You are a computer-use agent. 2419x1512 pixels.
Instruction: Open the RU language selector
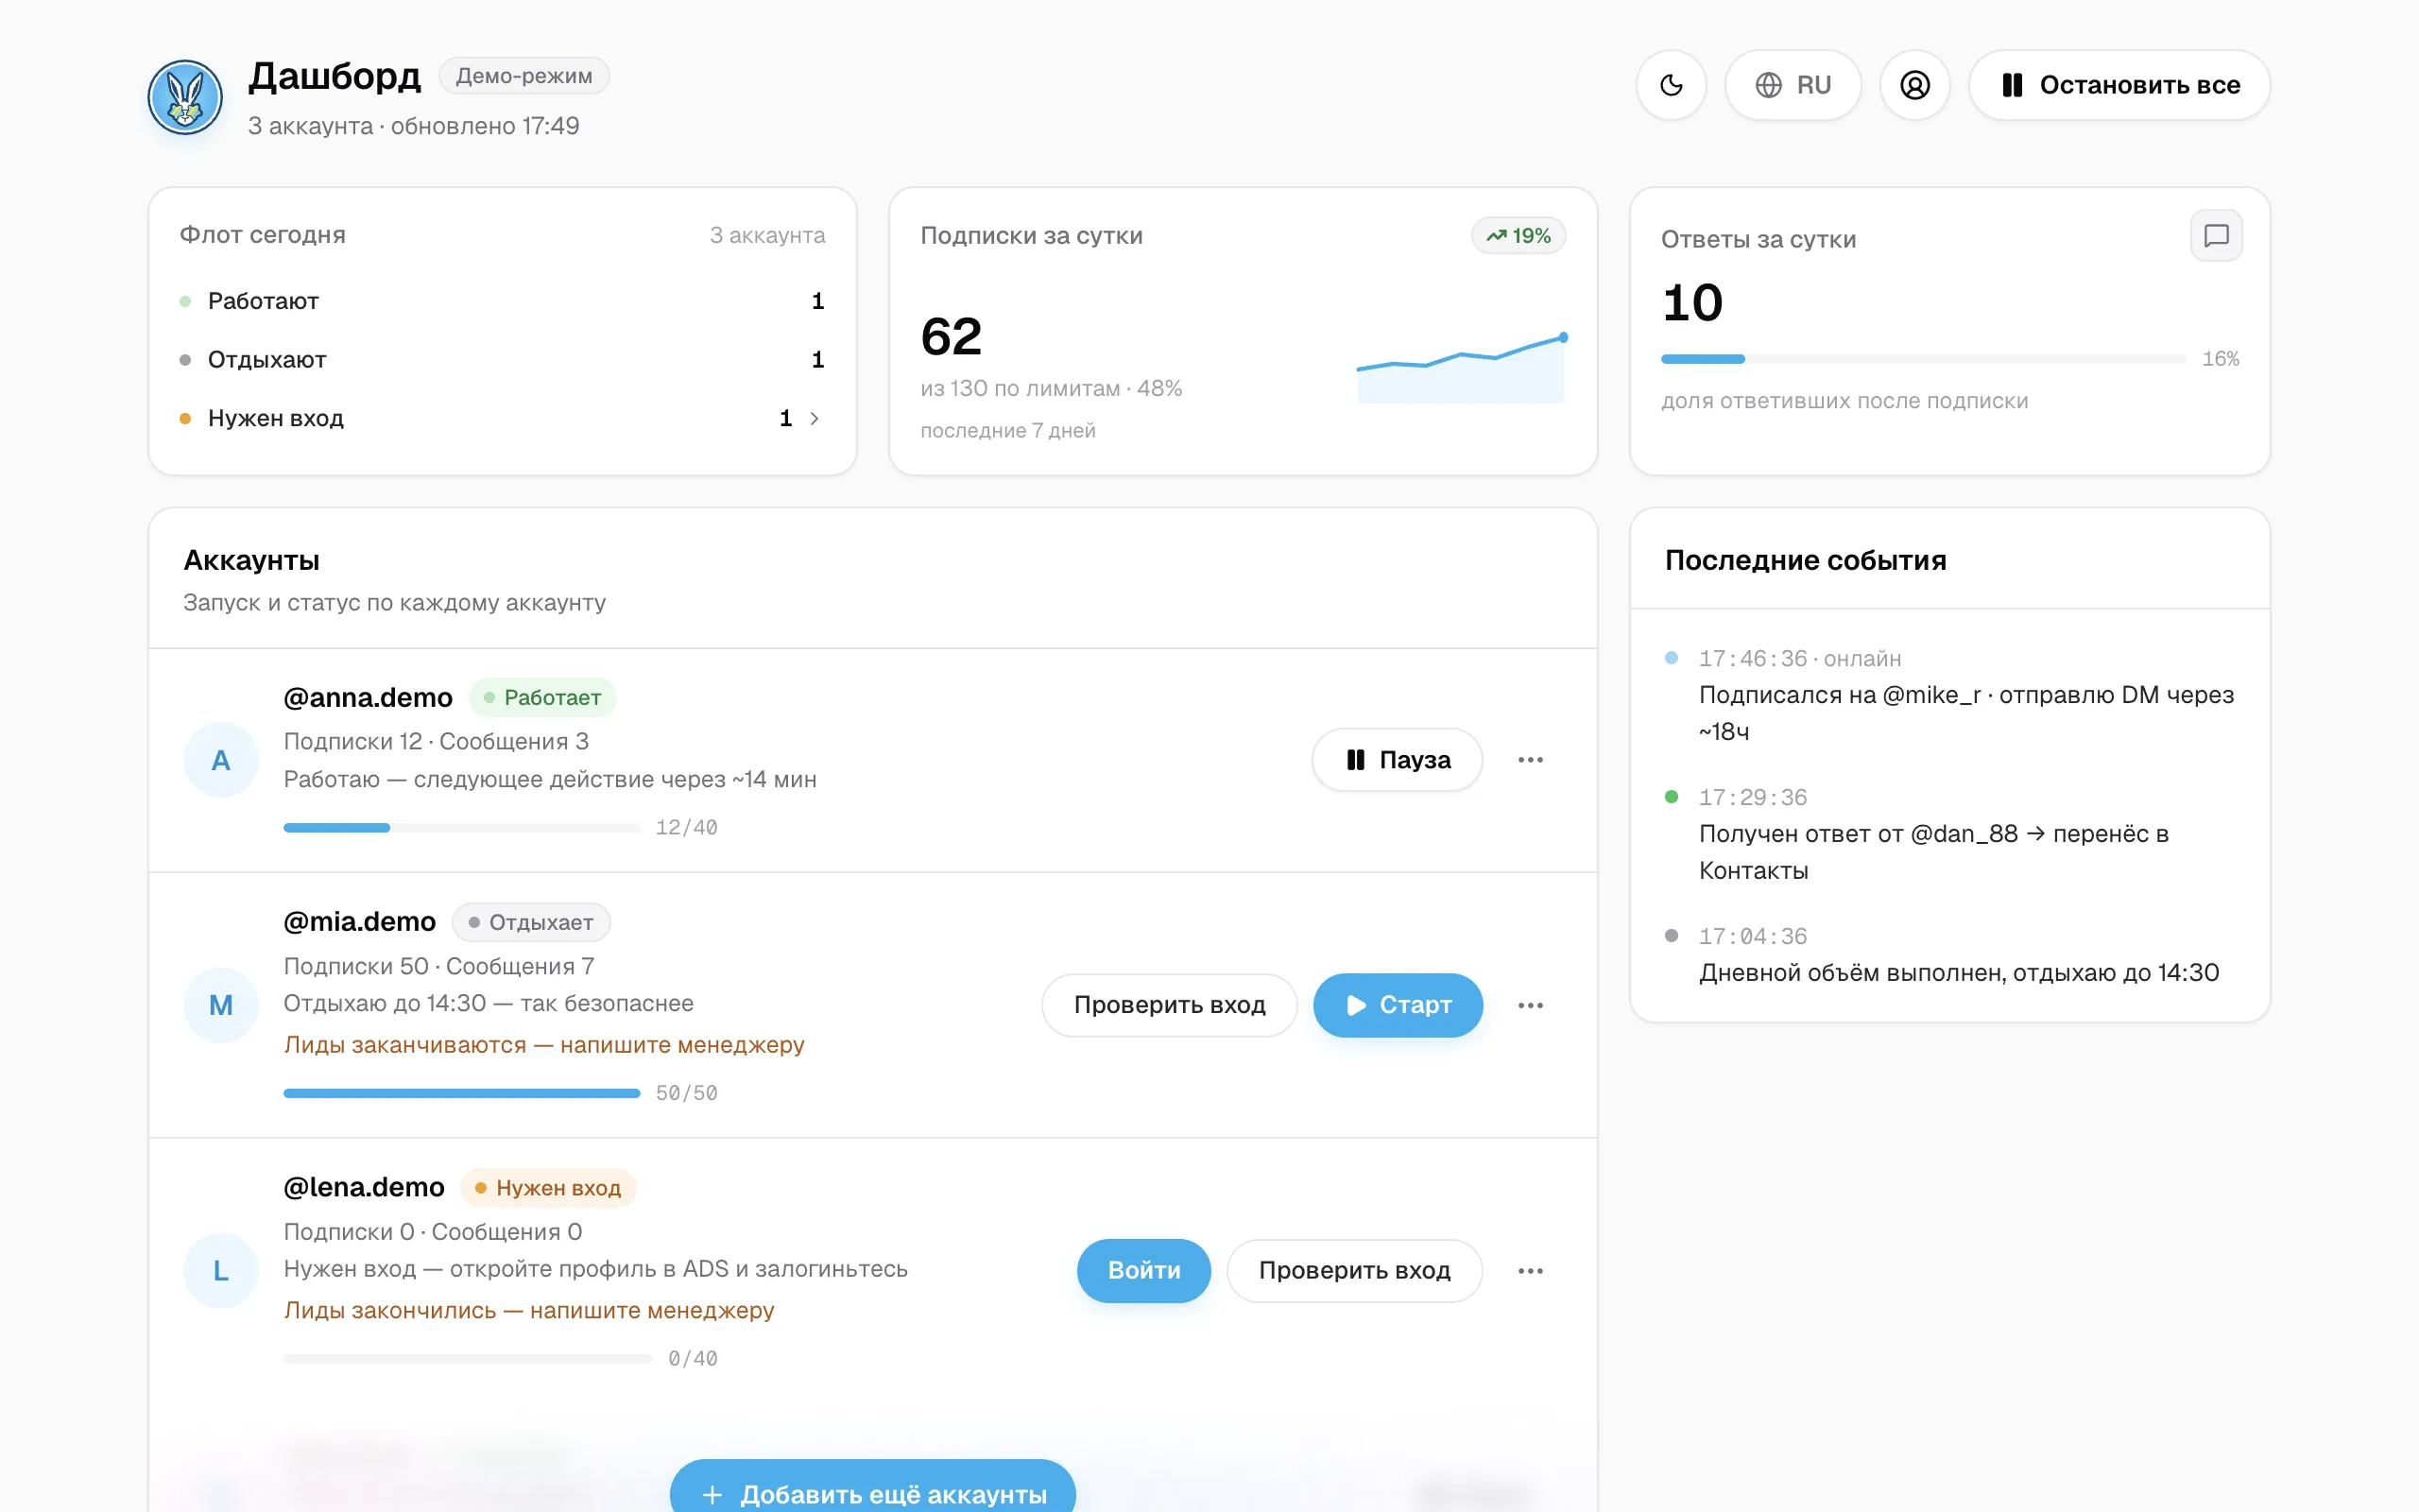[1793, 85]
